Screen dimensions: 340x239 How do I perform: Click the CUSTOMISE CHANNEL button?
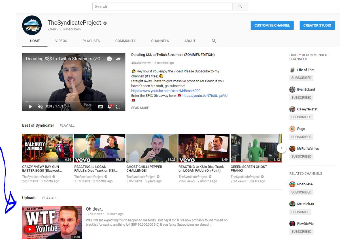[272, 25]
